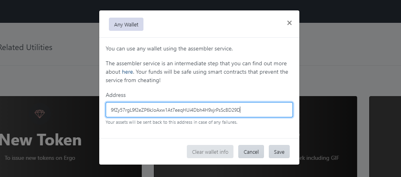Click 'To issue new tokens on Ergo' text
Viewport: 401px width, 177px height.
point(40,158)
